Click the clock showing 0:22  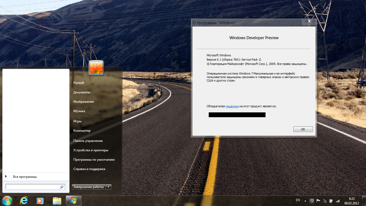[x=352, y=199]
